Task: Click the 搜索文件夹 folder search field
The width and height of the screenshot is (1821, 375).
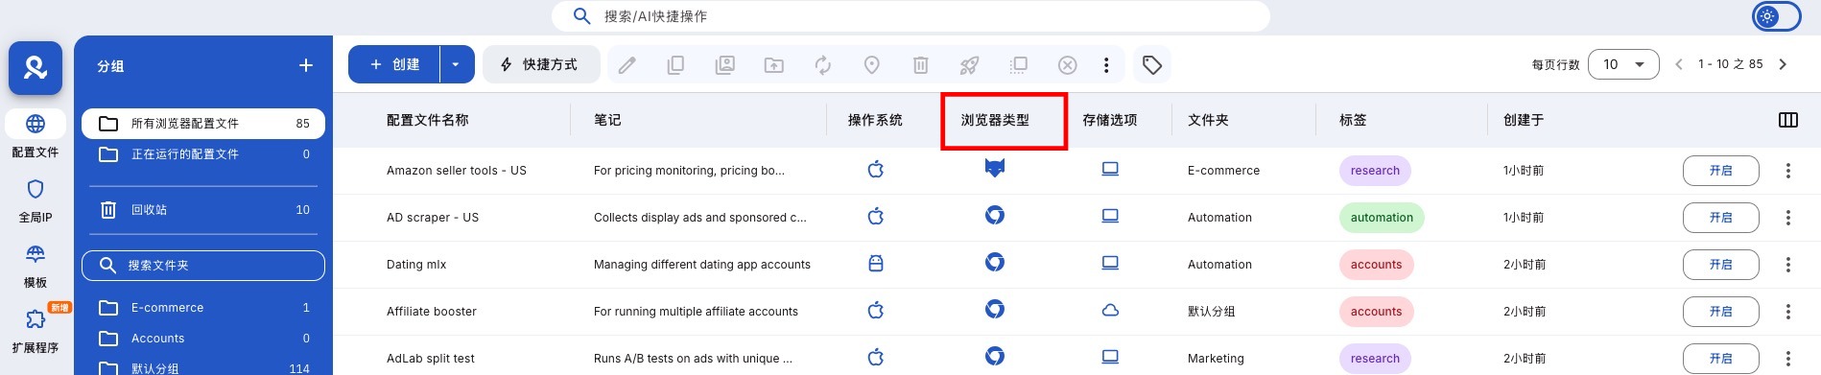Action: click(203, 266)
